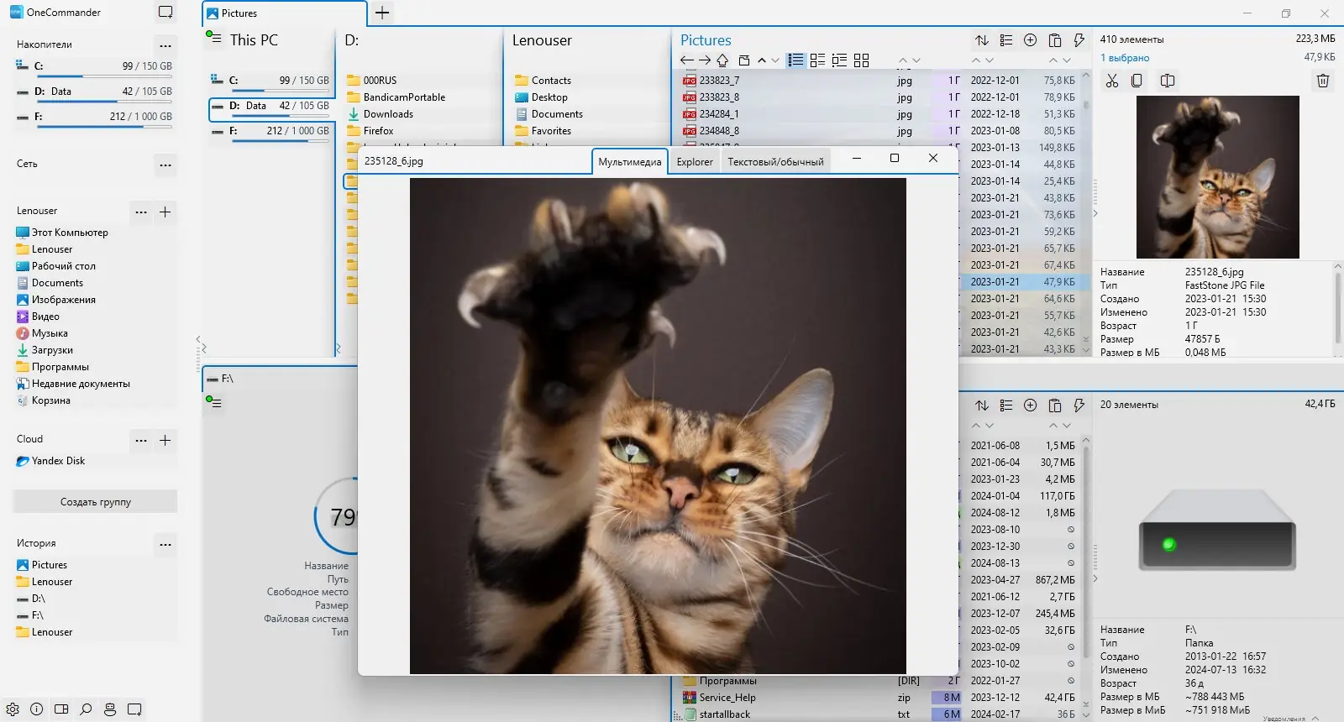Go back in the Pictures pane
Viewport: 1344px width, 722px height.
(687, 60)
